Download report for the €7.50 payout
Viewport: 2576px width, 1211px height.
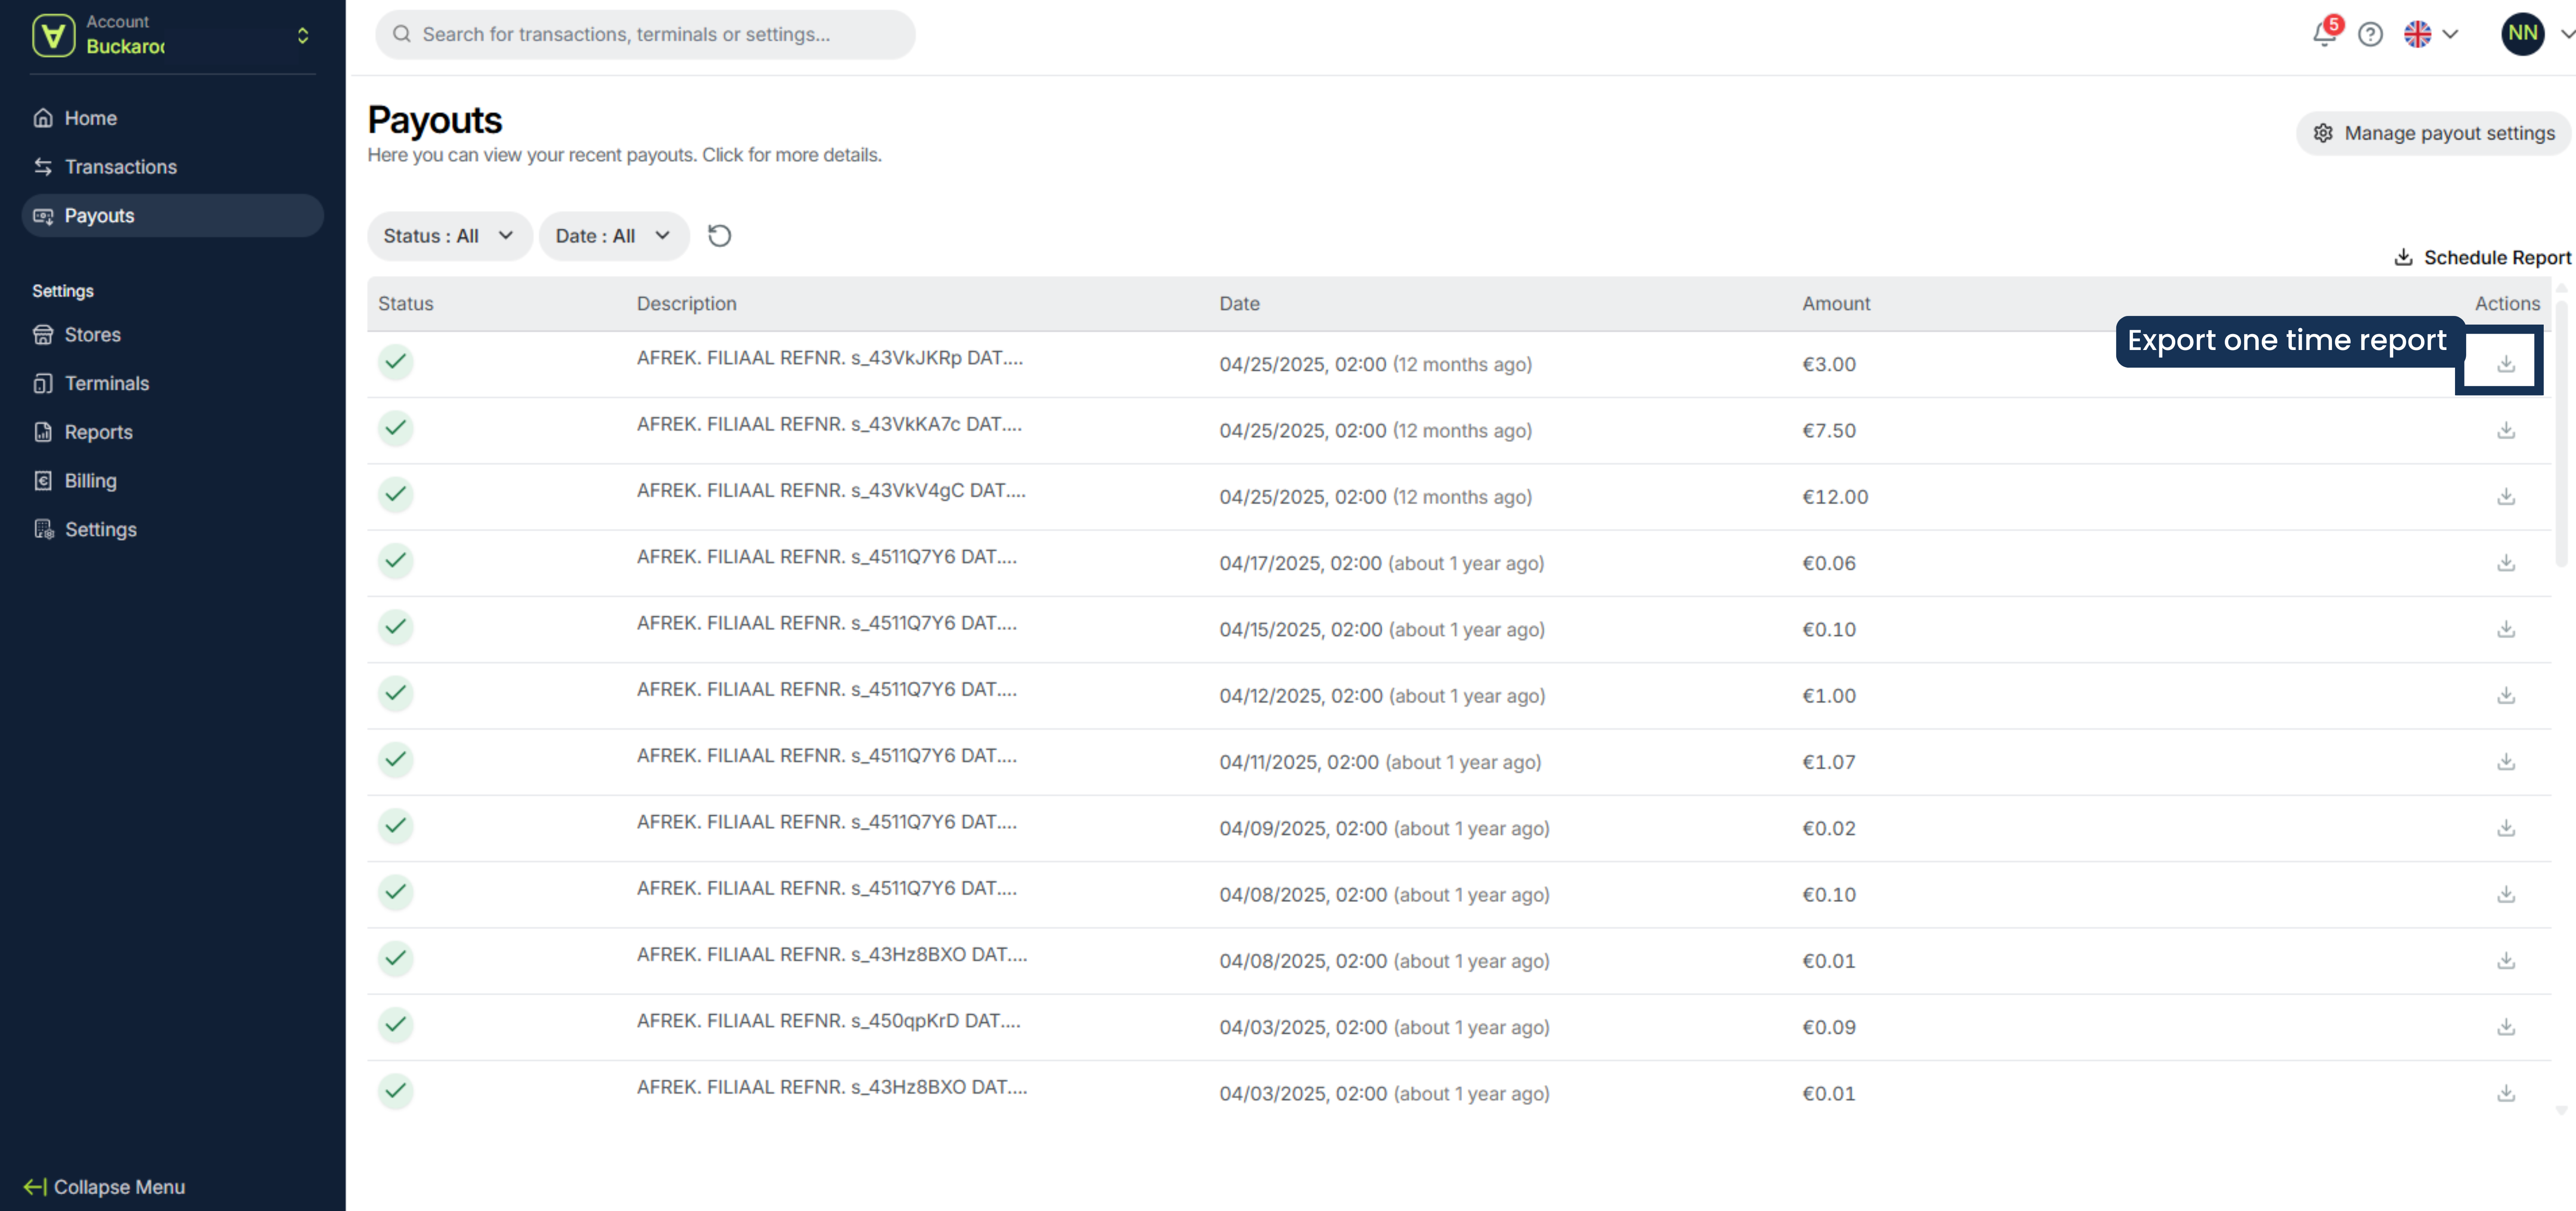[x=2505, y=430]
